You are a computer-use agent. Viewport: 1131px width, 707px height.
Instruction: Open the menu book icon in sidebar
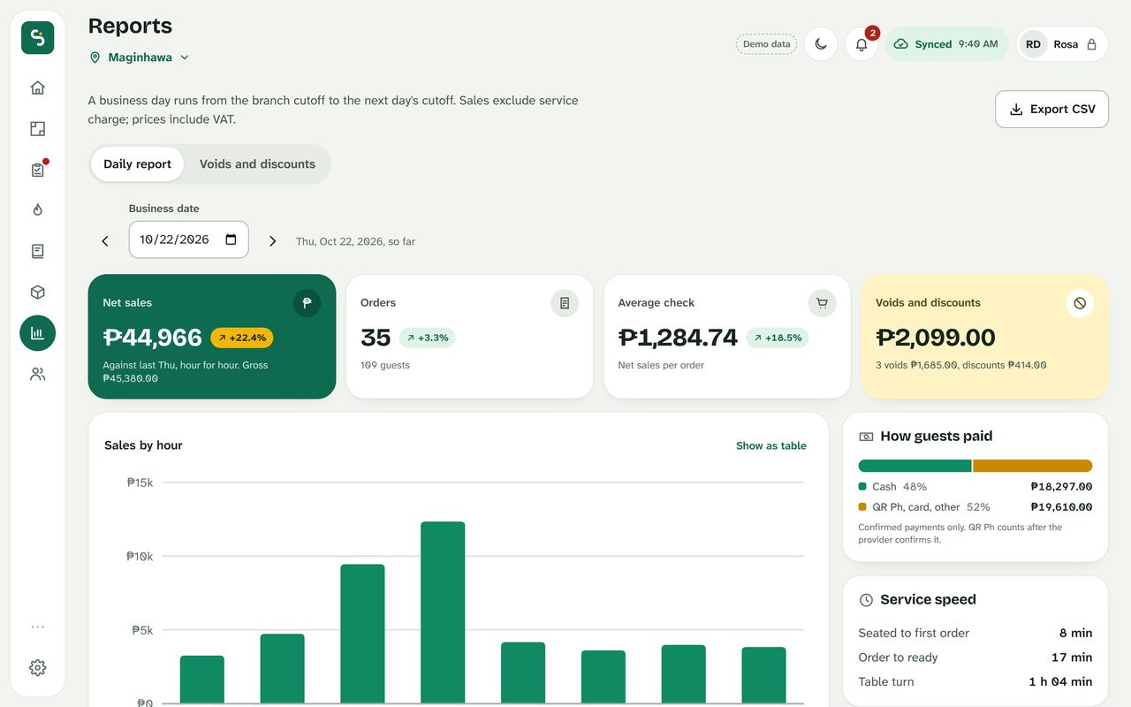tap(37, 252)
